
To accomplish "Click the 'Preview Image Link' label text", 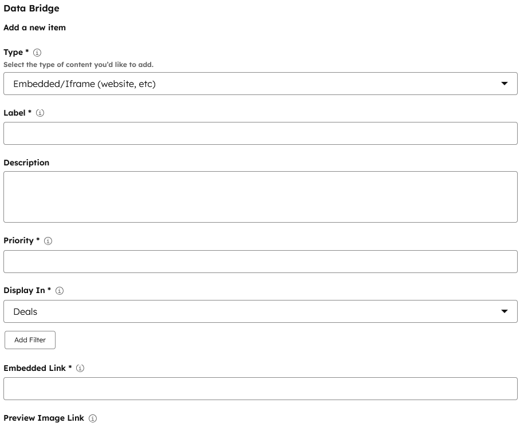I will (x=44, y=418).
